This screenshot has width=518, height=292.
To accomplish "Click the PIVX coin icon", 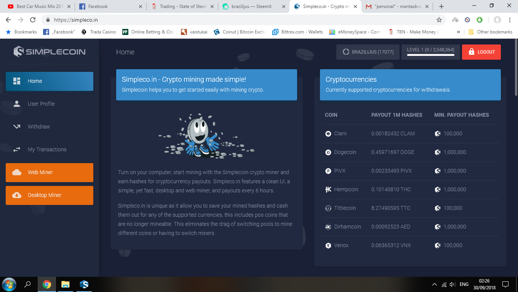I will pyautogui.click(x=328, y=171).
